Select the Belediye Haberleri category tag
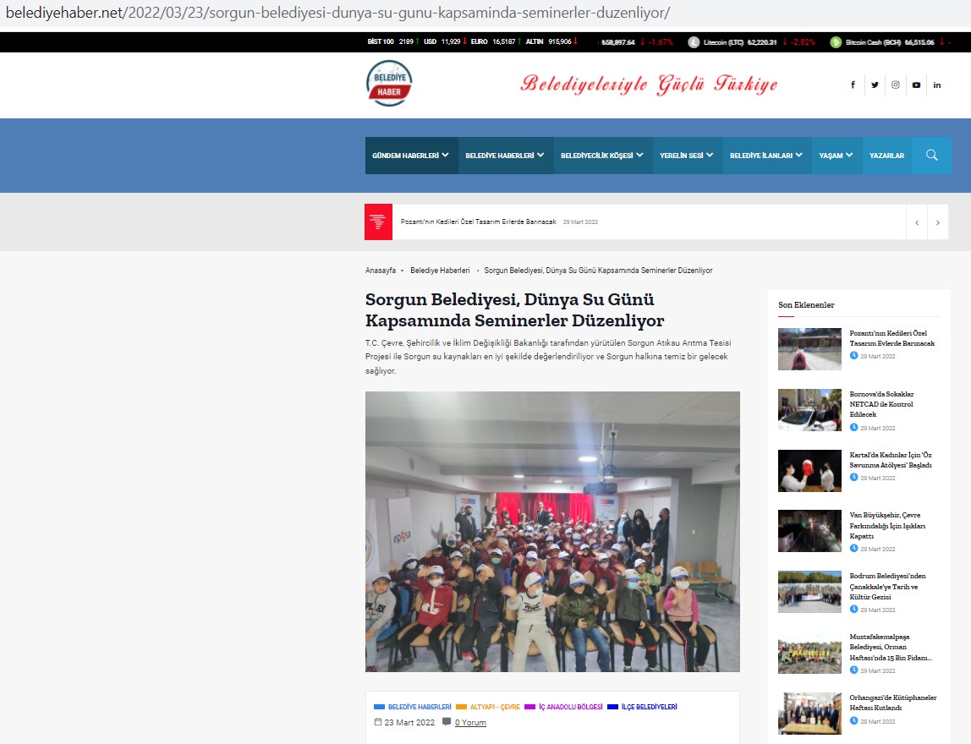 click(413, 707)
